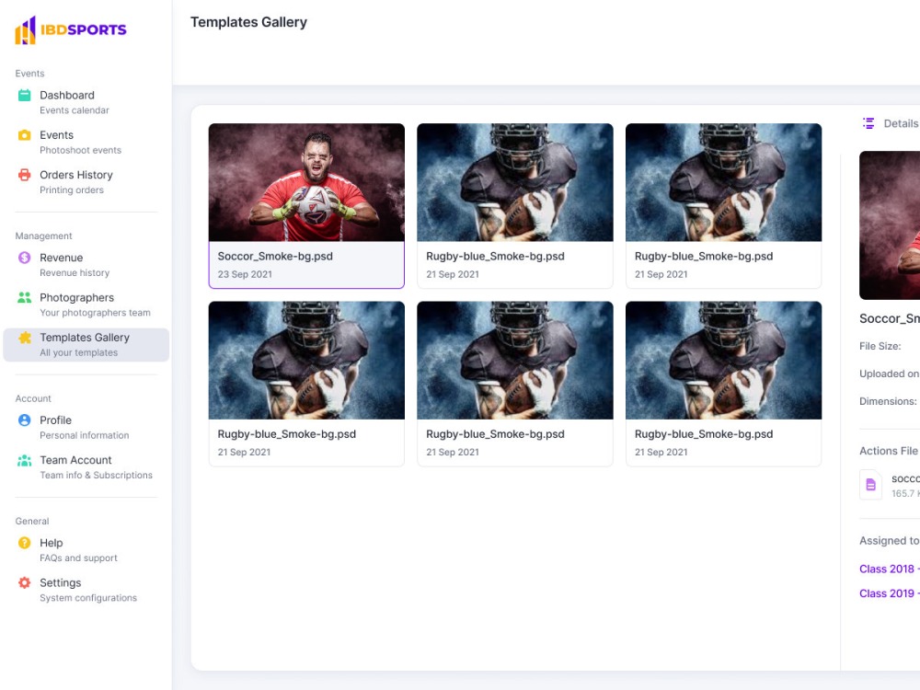Select the Templates Gallery star icon
920x690 pixels.
[24, 338]
